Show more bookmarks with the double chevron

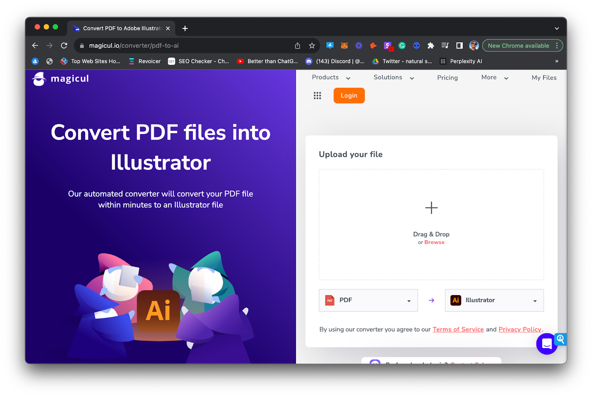pos(557,61)
